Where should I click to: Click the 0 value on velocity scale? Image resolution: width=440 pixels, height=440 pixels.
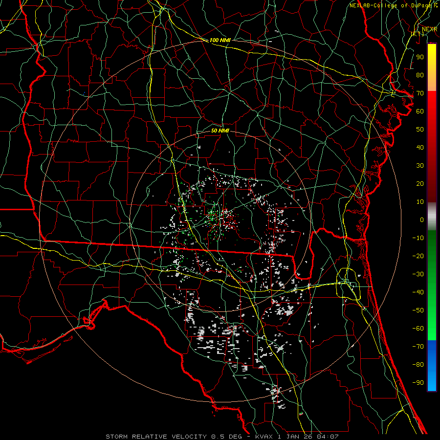point(422,220)
